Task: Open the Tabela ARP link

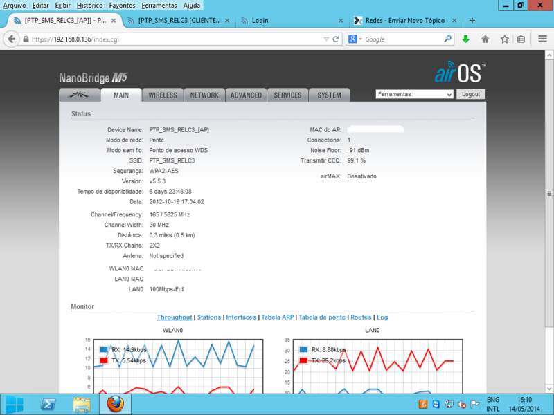Action: pos(278,317)
